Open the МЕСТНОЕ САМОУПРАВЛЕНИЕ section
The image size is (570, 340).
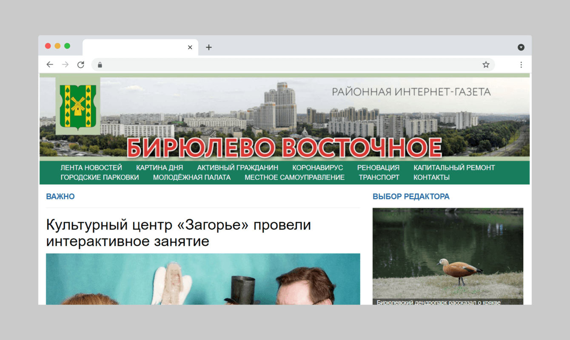[x=294, y=177]
